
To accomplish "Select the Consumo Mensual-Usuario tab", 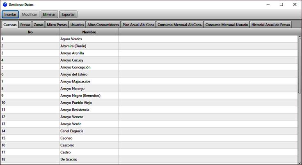I will [226, 25].
